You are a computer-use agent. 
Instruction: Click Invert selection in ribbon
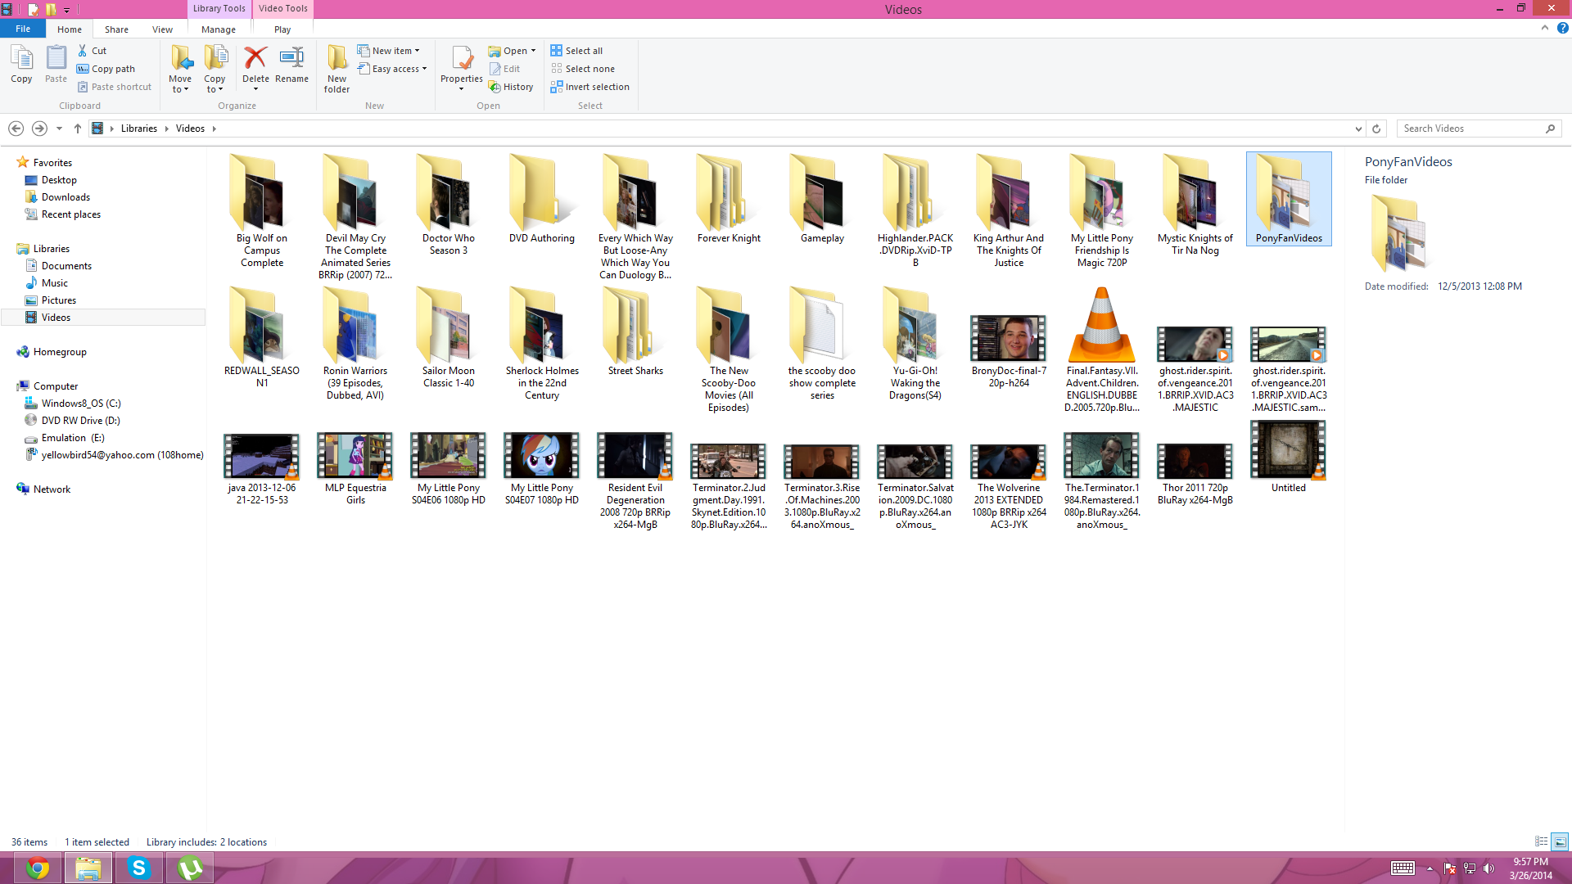[x=589, y=87]
